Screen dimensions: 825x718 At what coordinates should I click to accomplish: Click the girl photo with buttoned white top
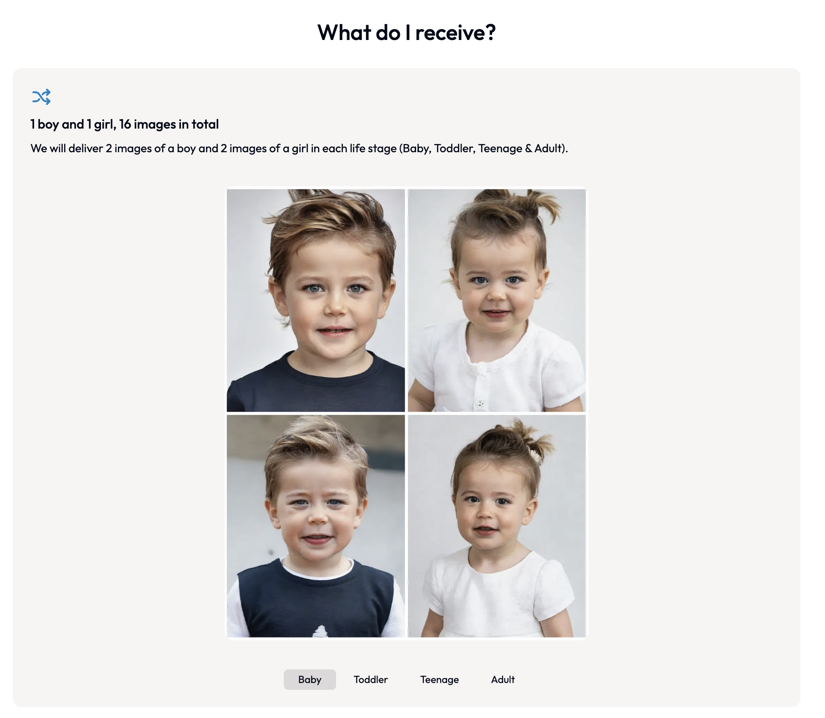pyautogui.click(x=497, y=300)
